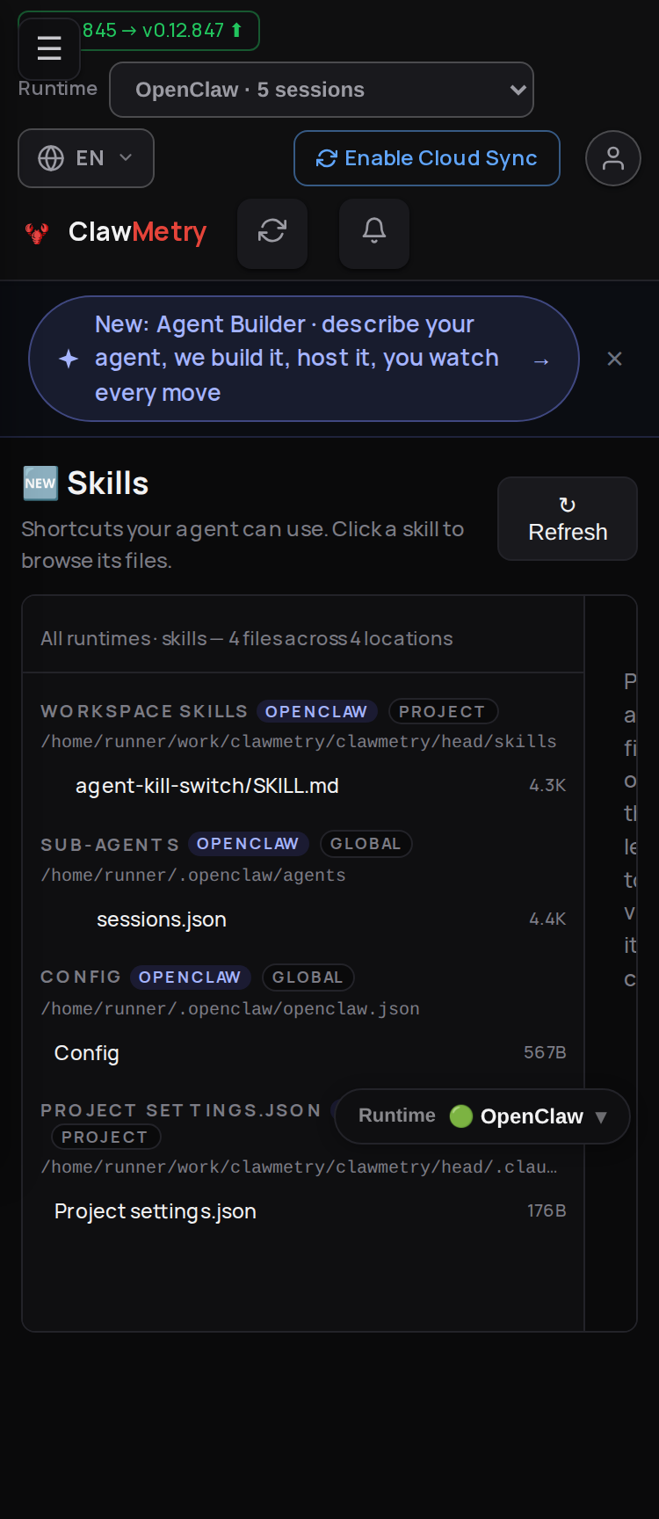Image resolution: width=659 pixels, height=1519 pixels.
Task: Click the refresh arrows icon beside ClawMetry
Action: (x=272, y=232)
